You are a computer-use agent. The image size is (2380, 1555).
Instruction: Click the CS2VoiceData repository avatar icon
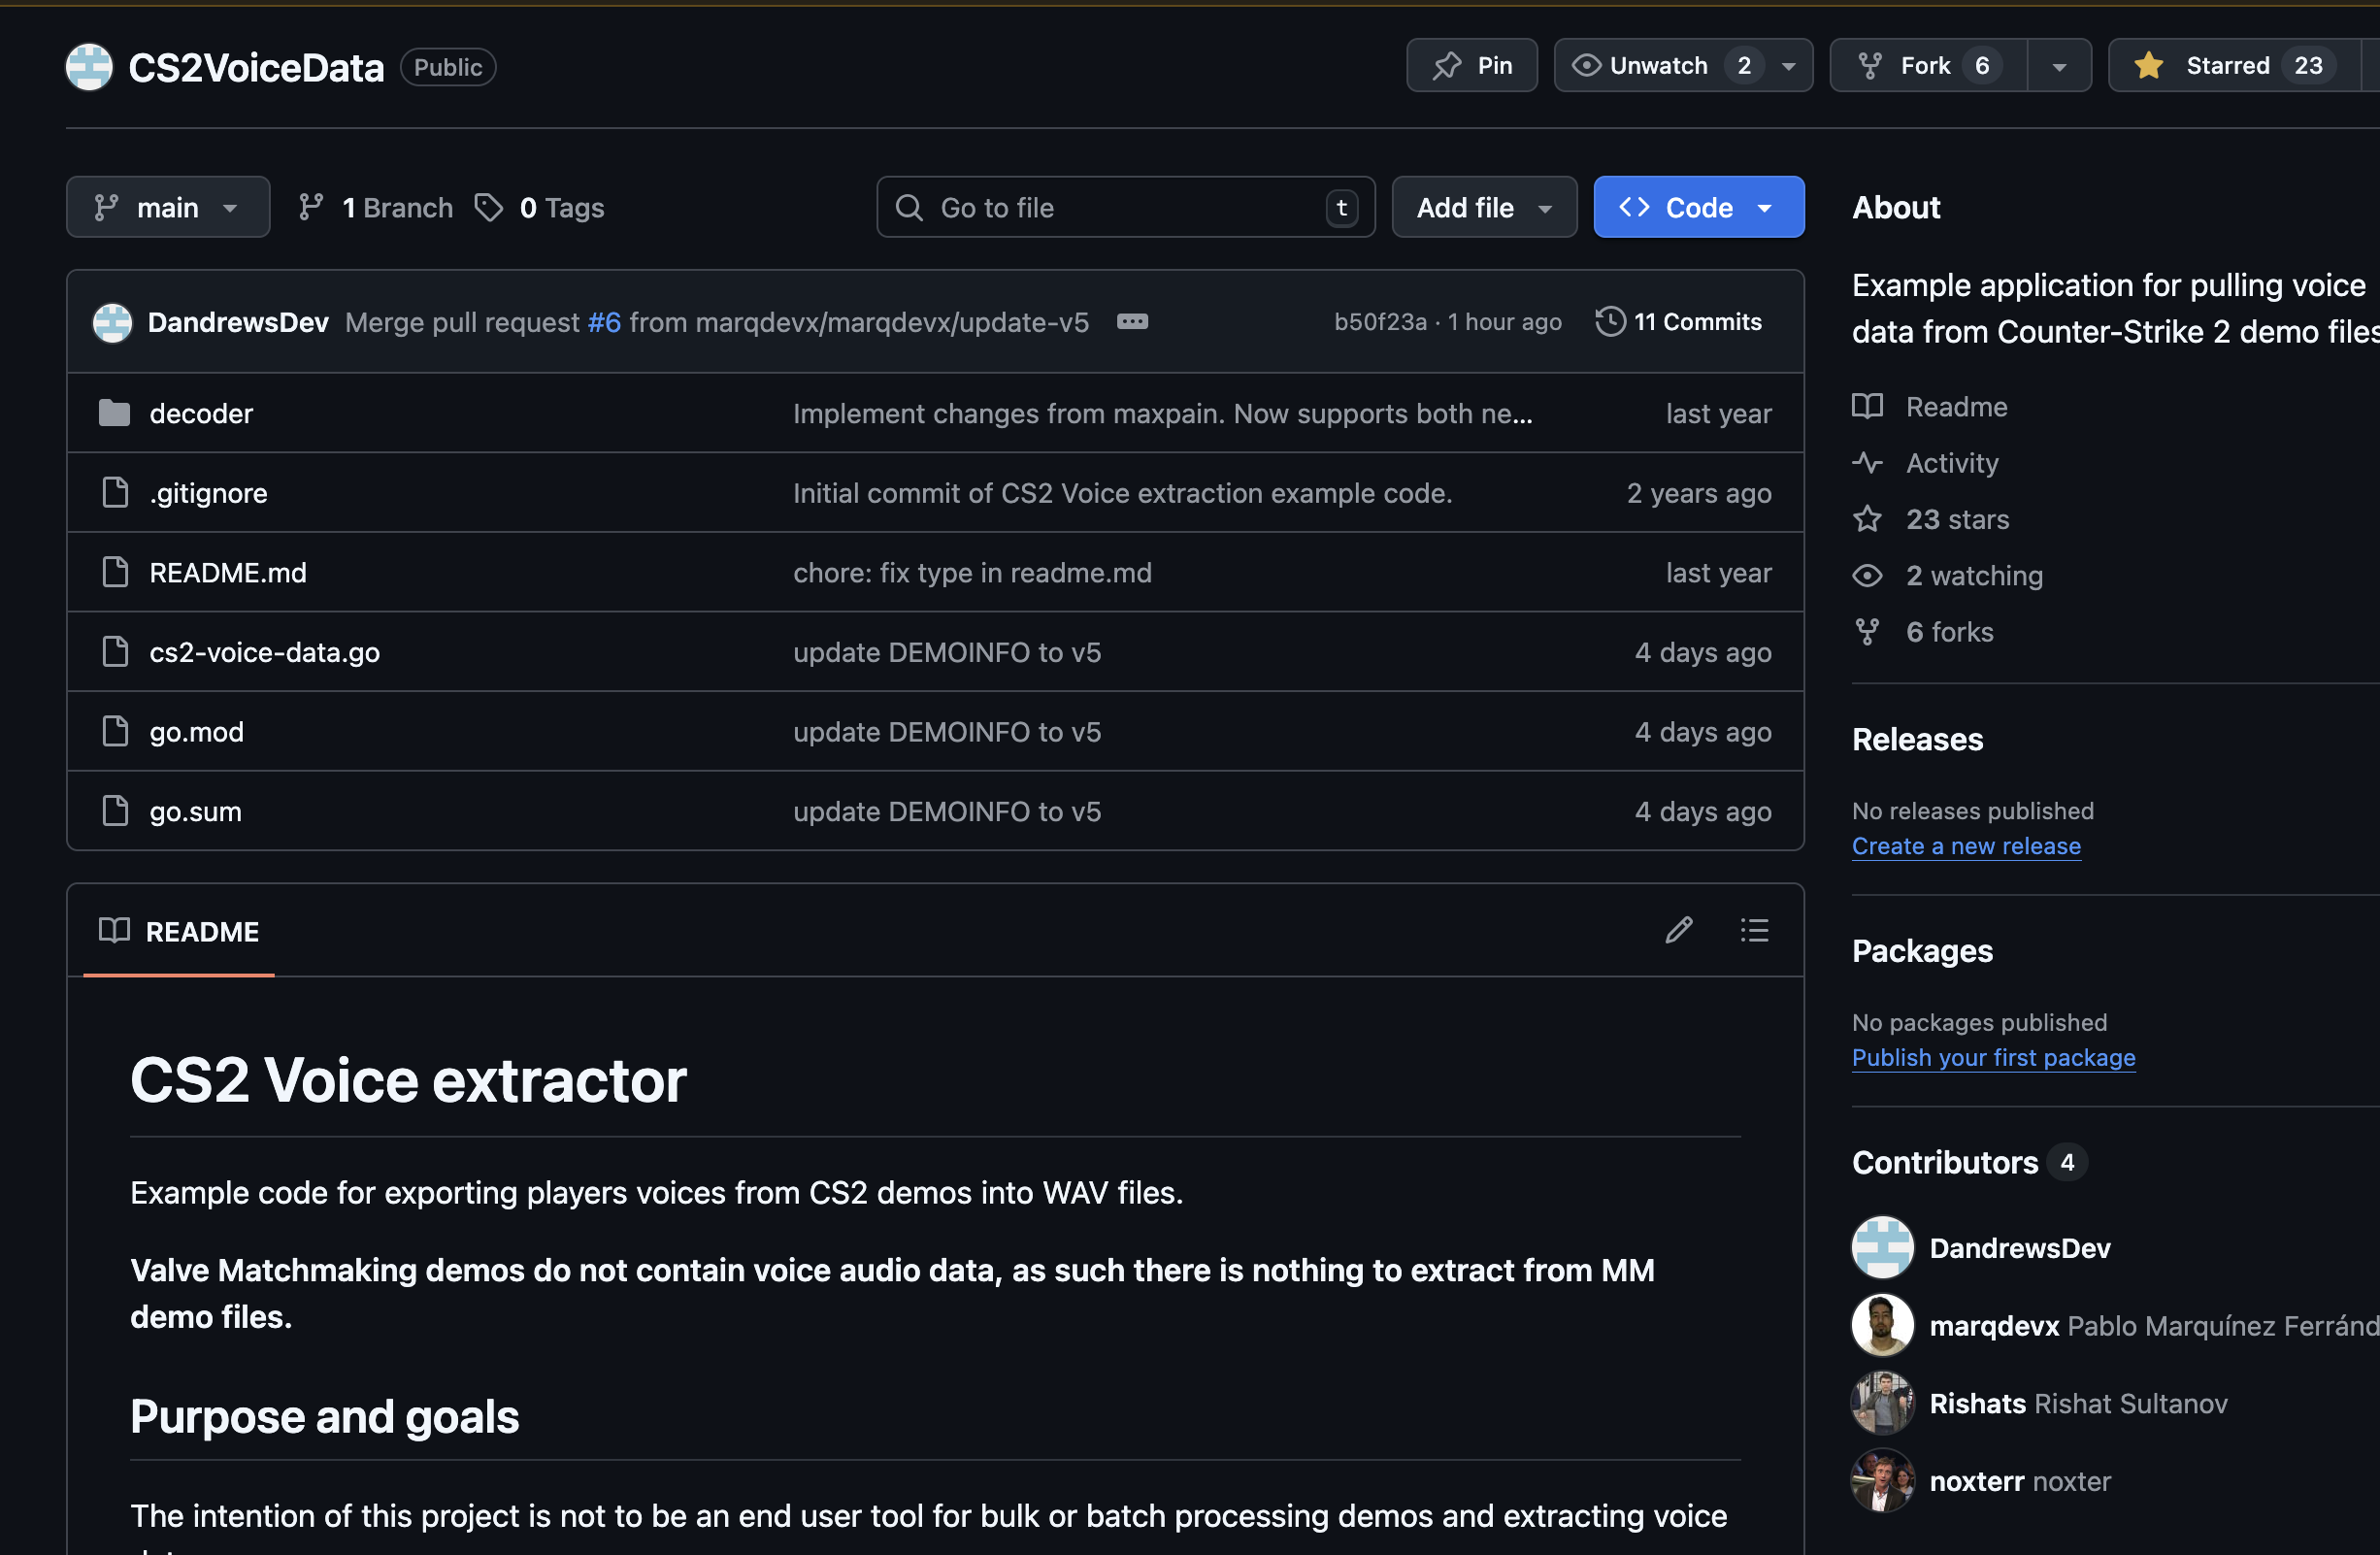(89, 67)
